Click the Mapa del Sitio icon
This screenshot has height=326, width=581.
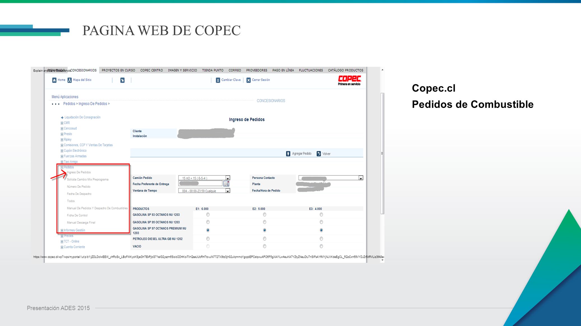[70, 80]
